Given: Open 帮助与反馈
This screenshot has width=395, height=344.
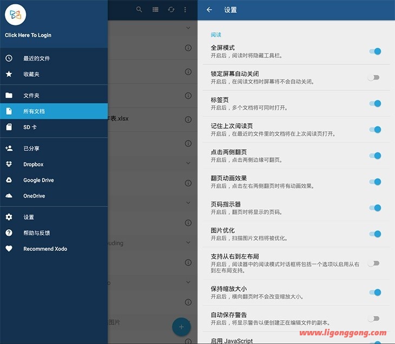Looking at the screenshot, I should [x=54, y=233].
